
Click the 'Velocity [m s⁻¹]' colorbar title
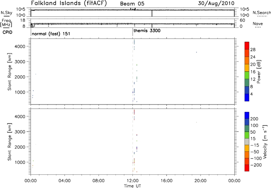[x=265, y=142]
